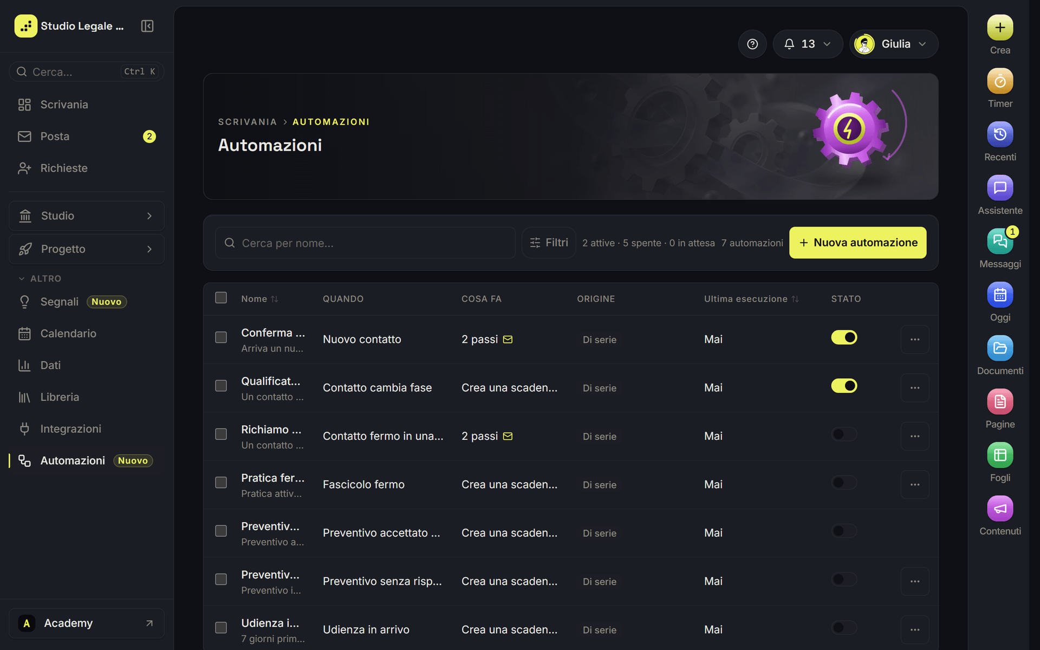Collapse the sidebar panel icon
This screenshot has width=1040, height=650.
pyautogui.click(x=147, y=26)
